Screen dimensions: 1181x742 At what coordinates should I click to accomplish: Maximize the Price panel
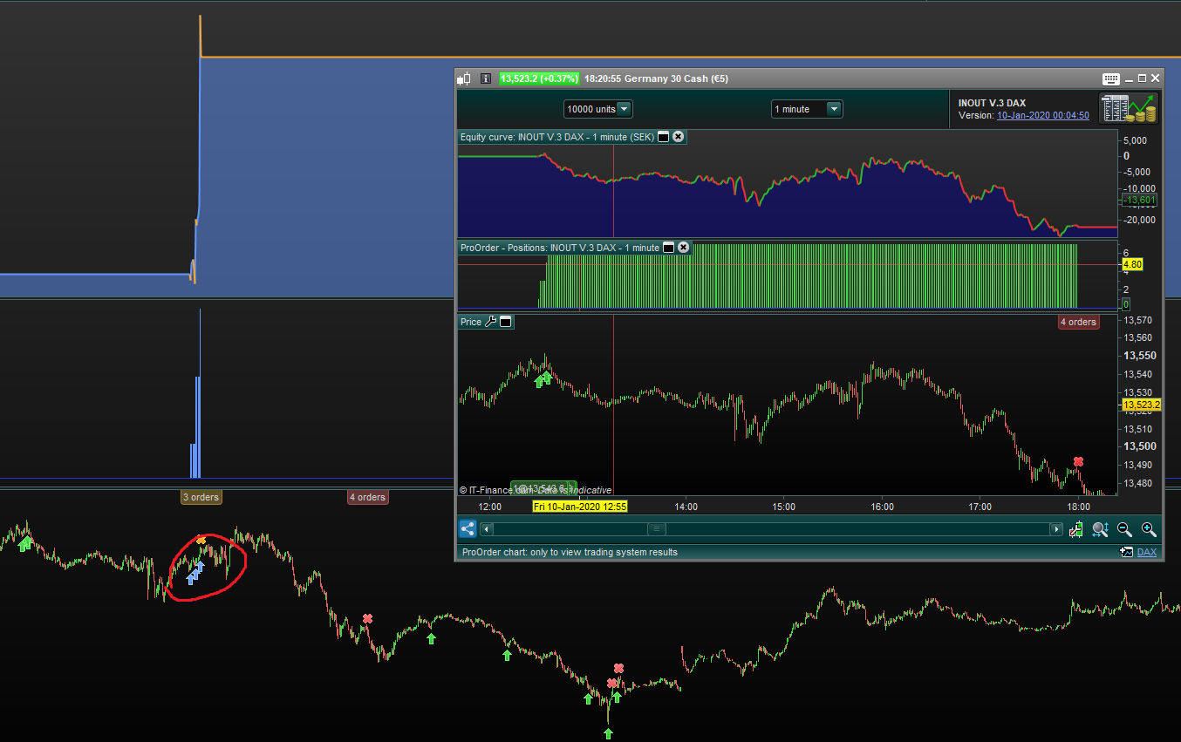[x=506, y=322]
